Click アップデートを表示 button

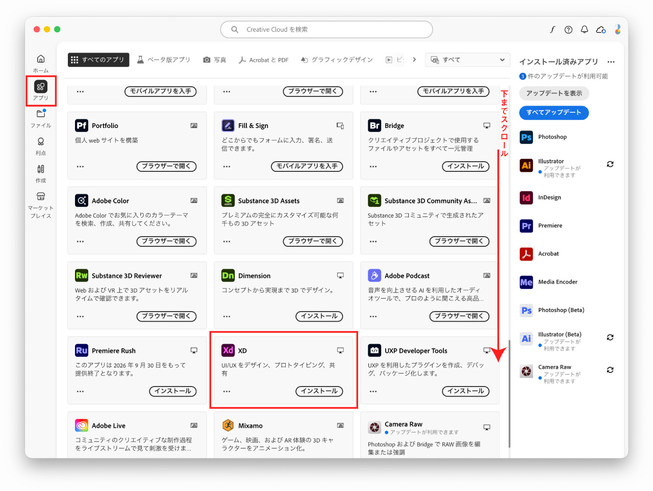(x=554, y=93)
